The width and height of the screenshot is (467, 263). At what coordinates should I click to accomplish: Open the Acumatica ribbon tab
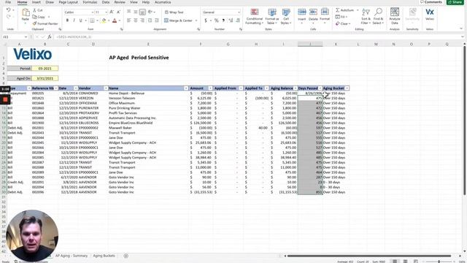click(x=163, y=2)
